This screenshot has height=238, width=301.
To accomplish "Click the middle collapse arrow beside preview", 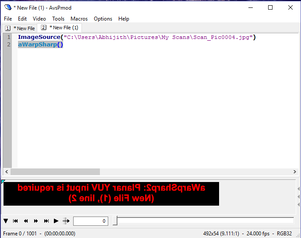I will click(298, 196).
